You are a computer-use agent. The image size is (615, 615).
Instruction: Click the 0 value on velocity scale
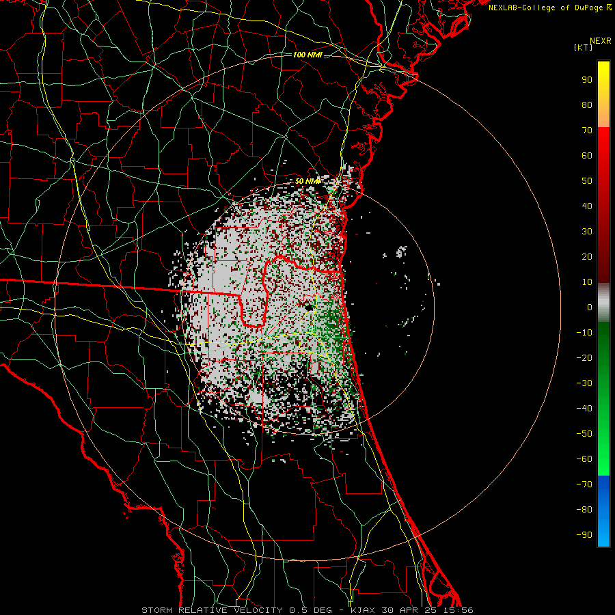coord(590,307)
